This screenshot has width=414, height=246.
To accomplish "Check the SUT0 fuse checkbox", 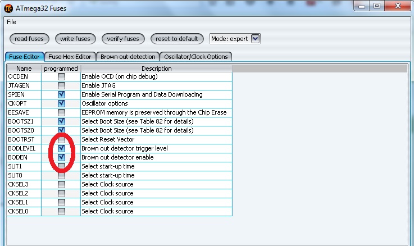I will [x=61, y=175].
